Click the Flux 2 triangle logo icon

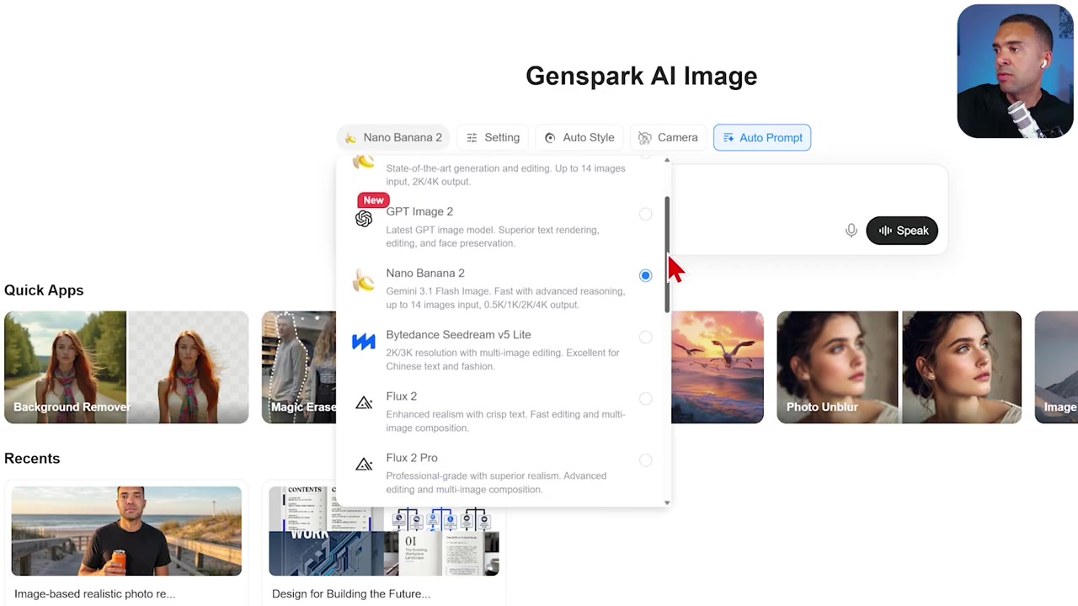[364, 403]
